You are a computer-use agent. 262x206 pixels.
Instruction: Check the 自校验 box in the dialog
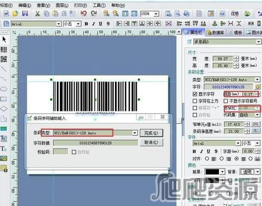click(x=74, y=152)
